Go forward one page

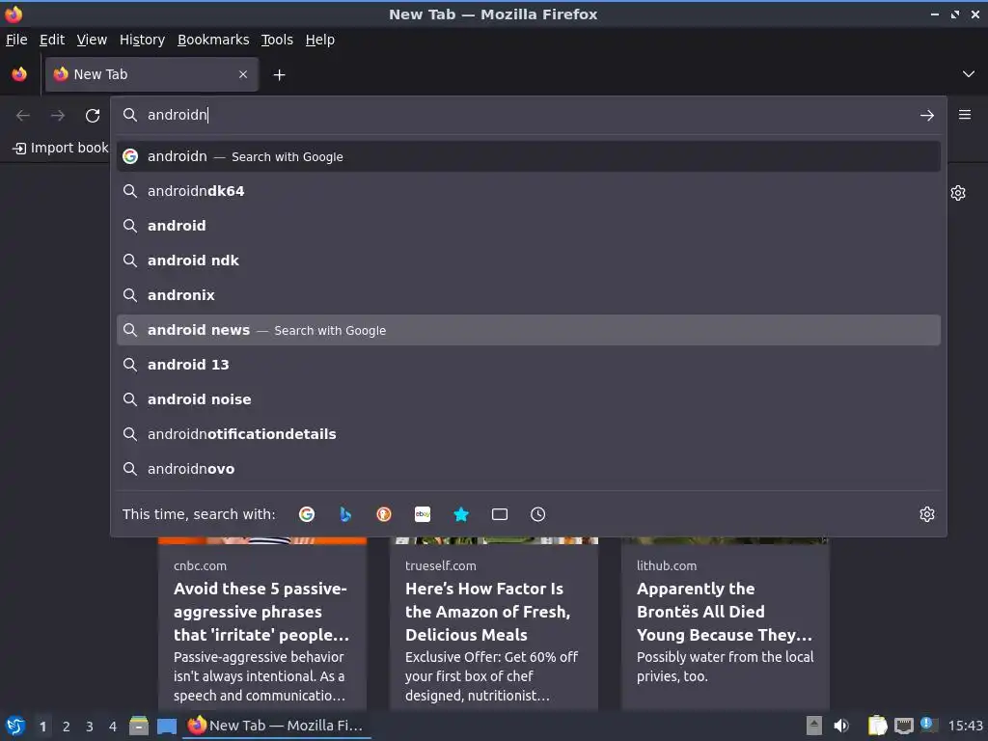pyautogui.click(x=58, y=116)
